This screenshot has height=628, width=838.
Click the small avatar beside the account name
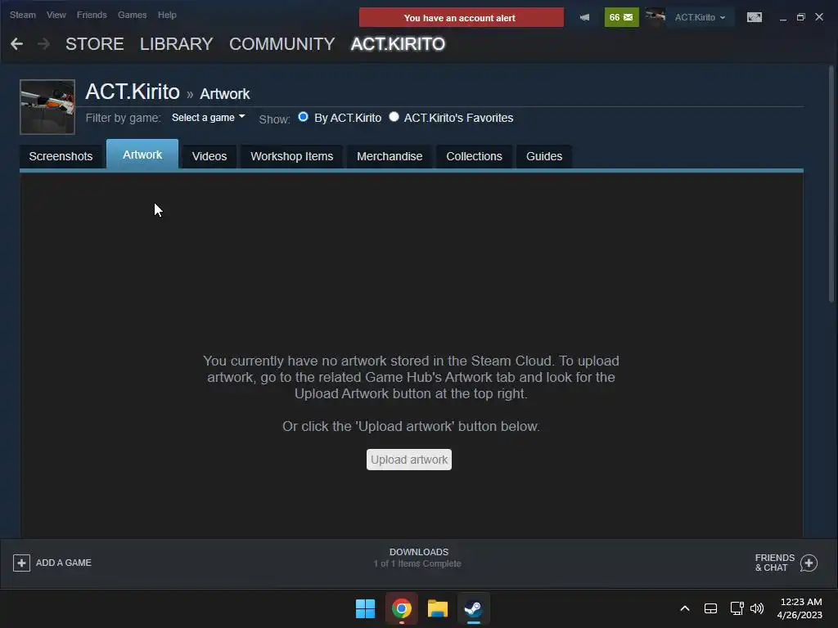655,17
